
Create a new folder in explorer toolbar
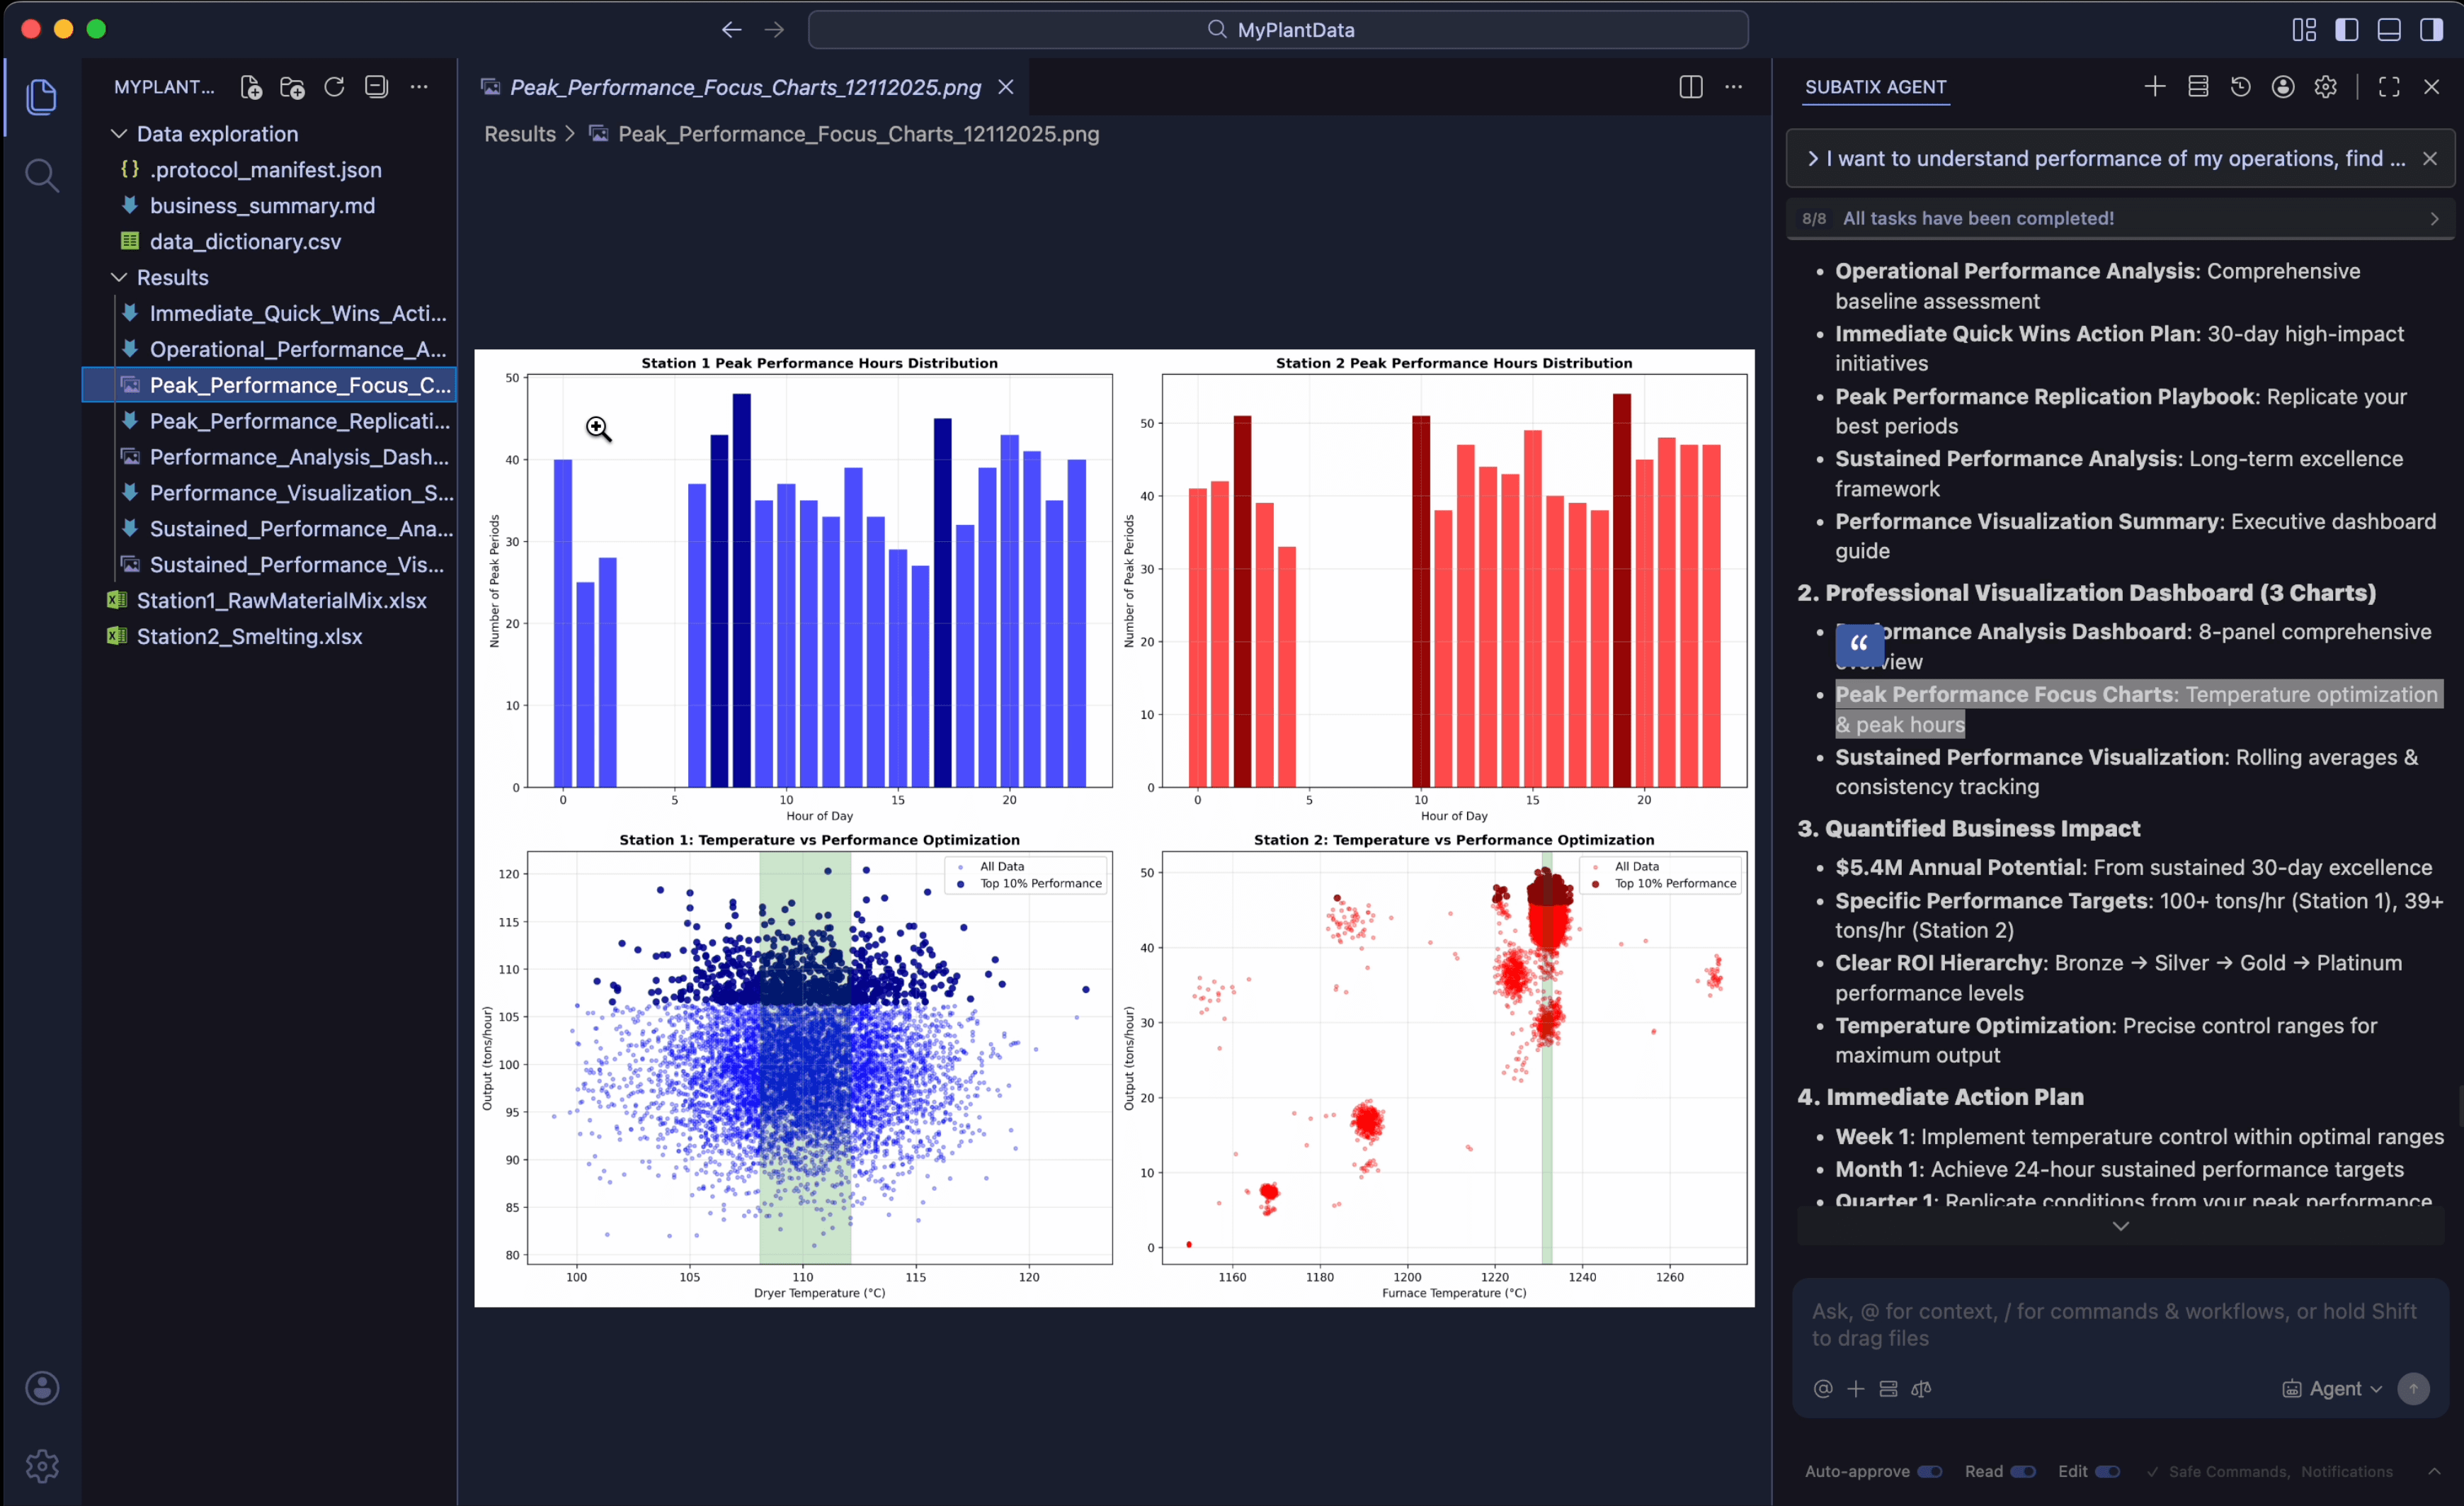coord(291,87)
